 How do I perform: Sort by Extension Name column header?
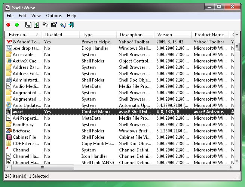[x=24, y=35]
